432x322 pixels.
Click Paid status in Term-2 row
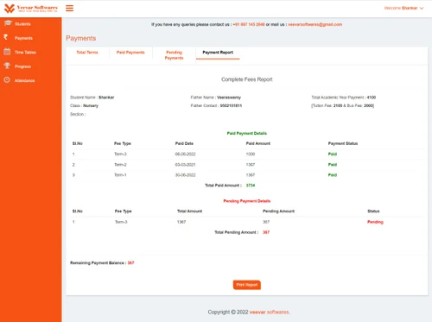333,165
